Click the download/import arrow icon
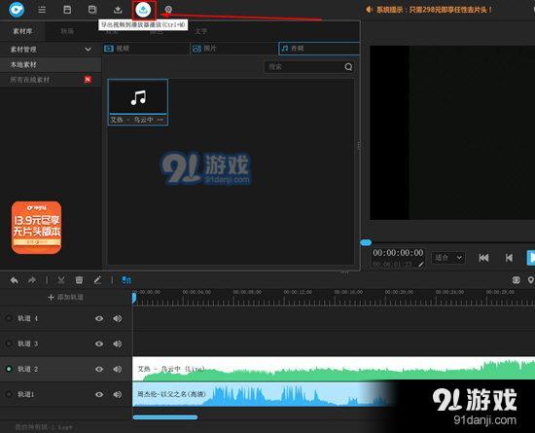This screenshot has height=433, width=535. pyautogui.click(x=118, y=10)
